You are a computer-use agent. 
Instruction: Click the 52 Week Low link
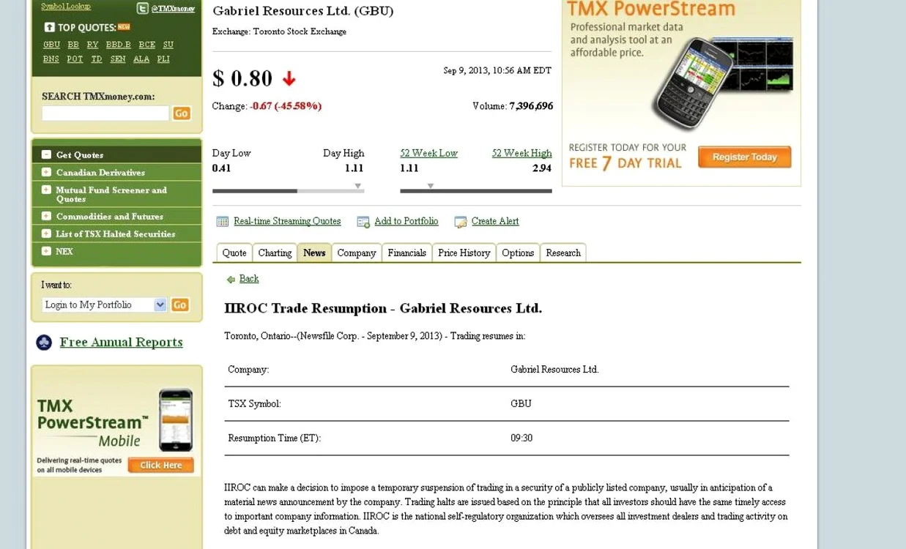(428, 153)
